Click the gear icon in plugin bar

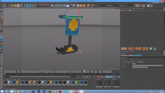tap(151, 49)
